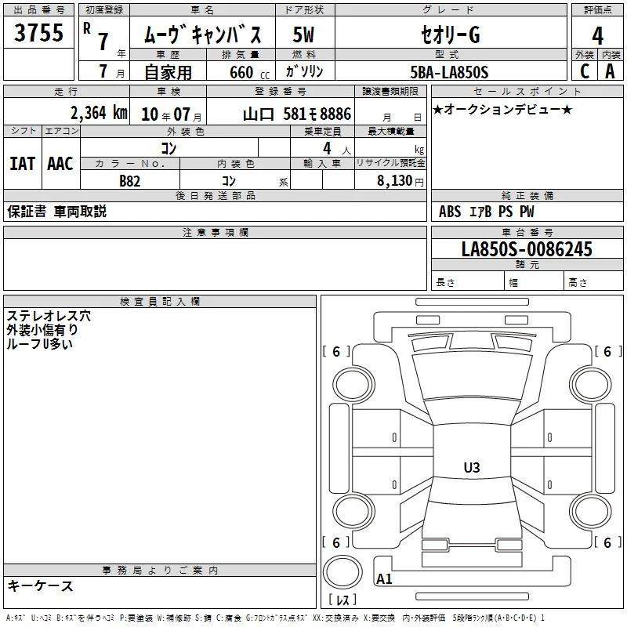Click seating capacity 4人

pyautogui.click(x=337, y=149)
